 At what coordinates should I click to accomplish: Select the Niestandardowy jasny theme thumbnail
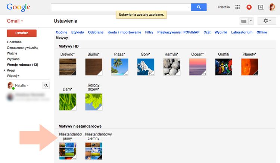point(68,151)
